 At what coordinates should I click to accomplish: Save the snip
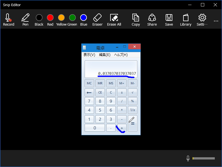(x=169, y=20)
